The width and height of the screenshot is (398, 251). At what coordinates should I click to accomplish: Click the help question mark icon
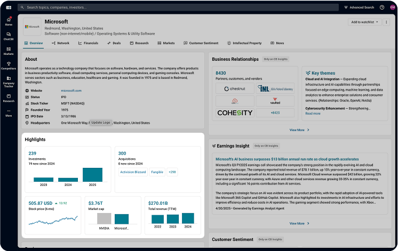pos(382,7)
